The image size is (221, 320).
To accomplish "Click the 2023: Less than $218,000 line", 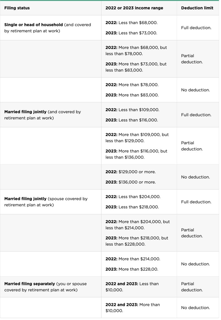I will (132, 207).
